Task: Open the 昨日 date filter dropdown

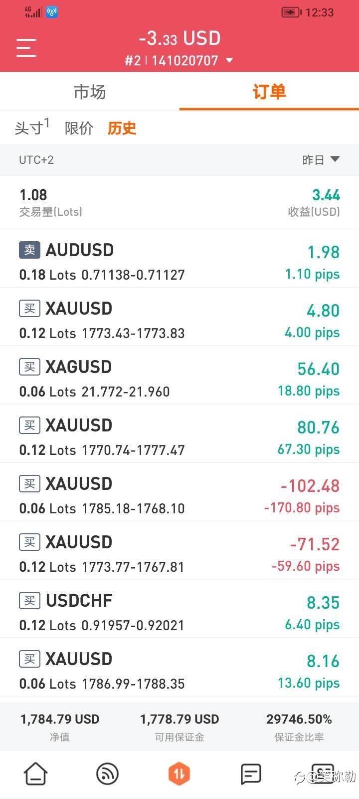Action: [x=321, y=160]
